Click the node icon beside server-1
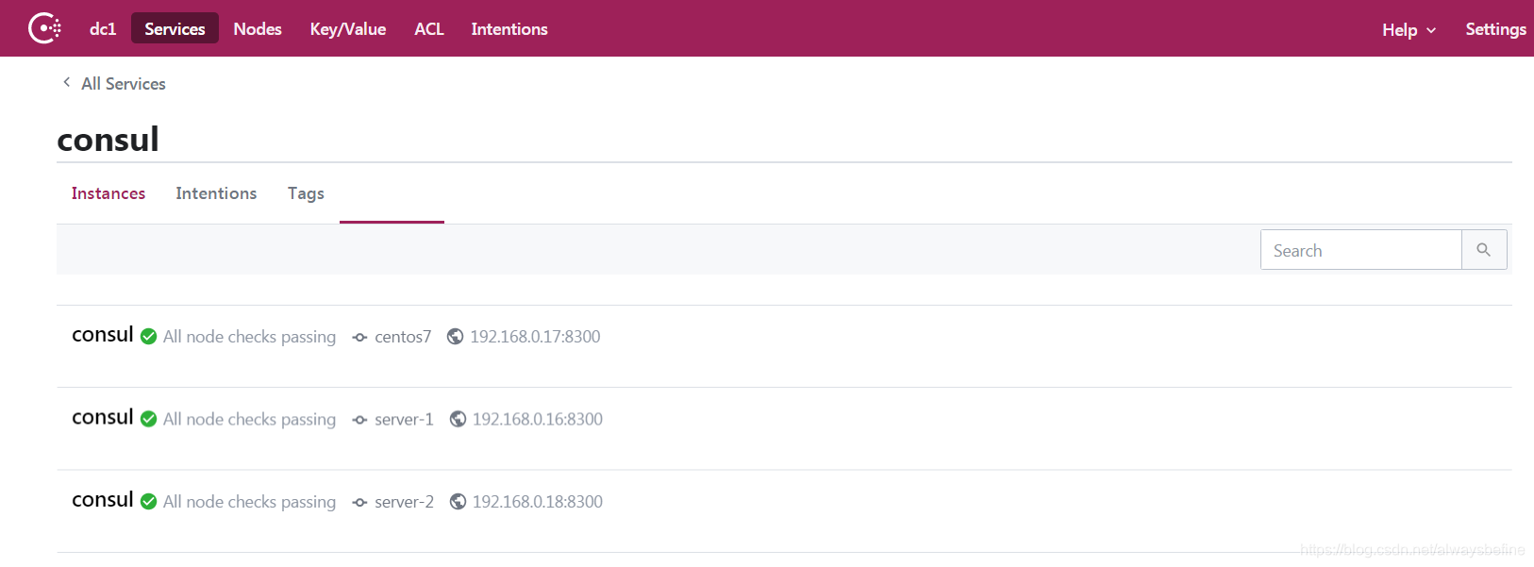Screen dimensions: 1534x567 click(359, 420)
